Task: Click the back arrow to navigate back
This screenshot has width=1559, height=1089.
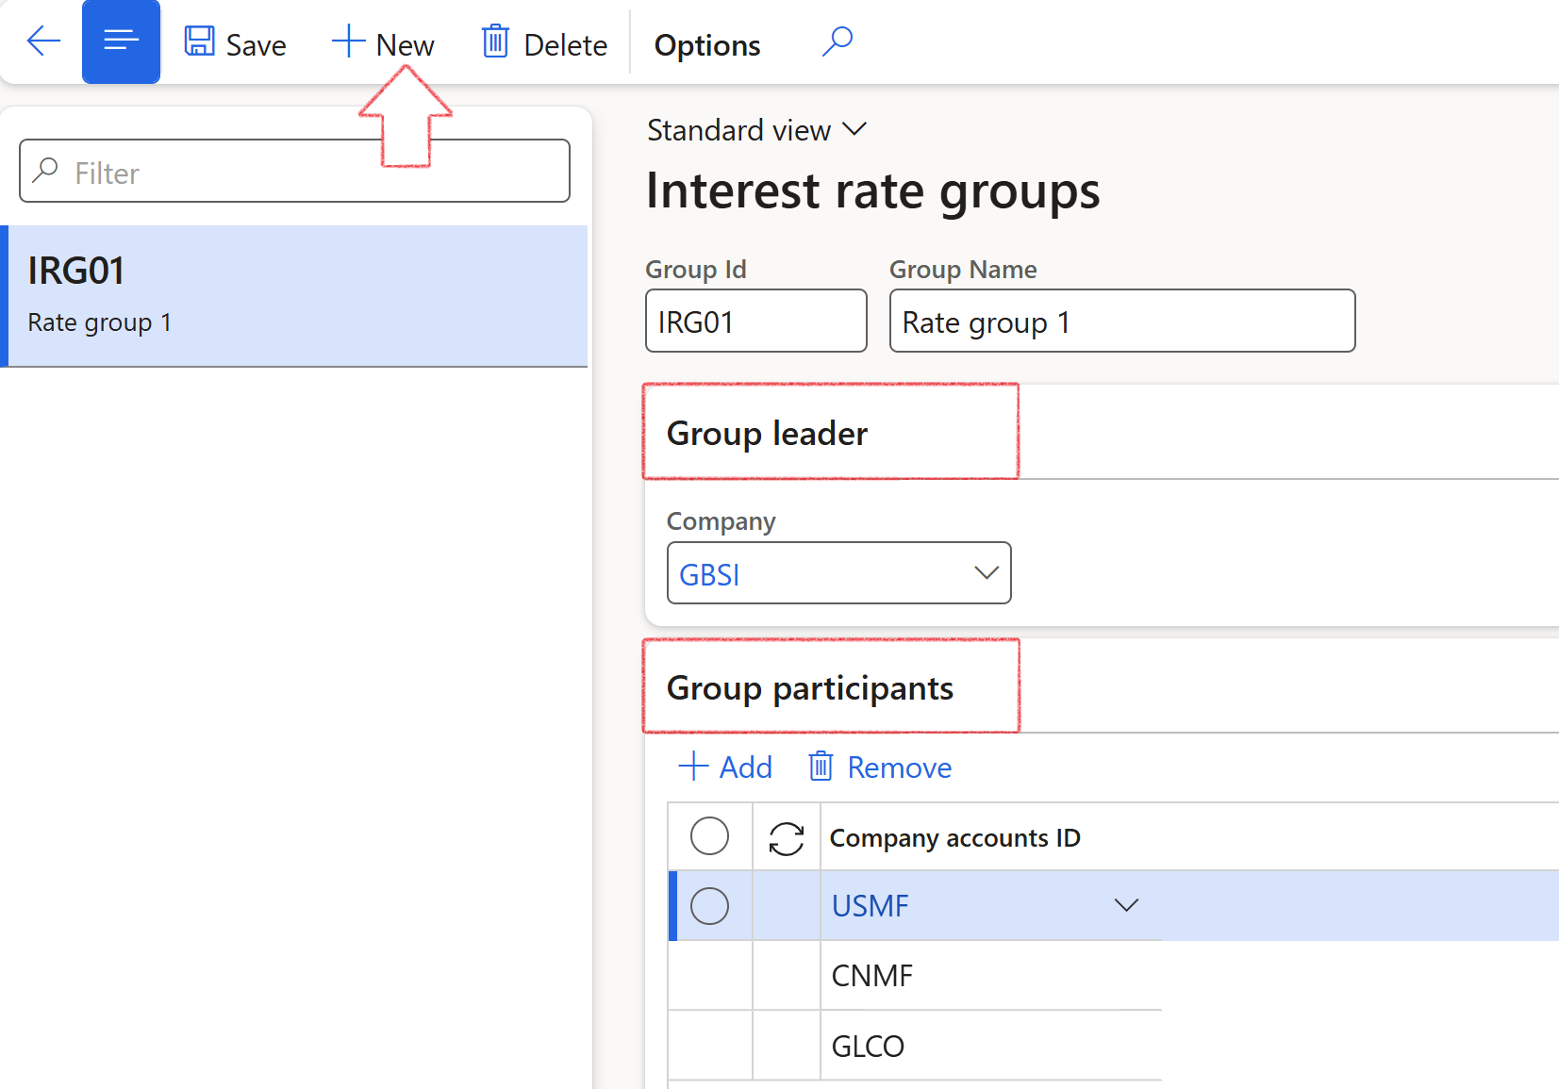Action: [x=42, y=41]
